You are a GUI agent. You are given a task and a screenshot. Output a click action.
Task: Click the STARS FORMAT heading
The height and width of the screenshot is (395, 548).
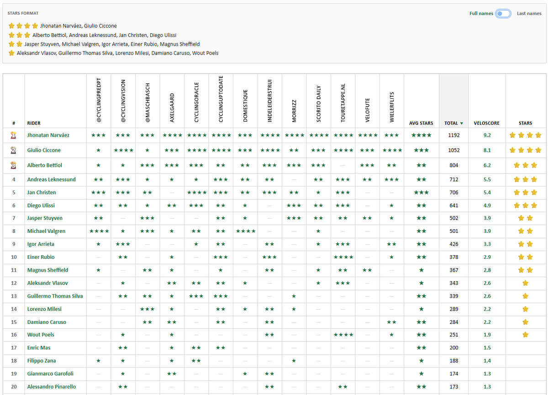23,13
